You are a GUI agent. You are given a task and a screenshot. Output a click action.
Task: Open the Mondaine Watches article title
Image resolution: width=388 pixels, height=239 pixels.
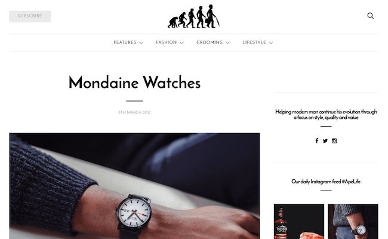point(134,82)
